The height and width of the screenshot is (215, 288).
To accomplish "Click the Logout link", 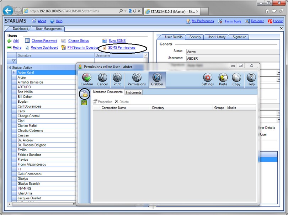I will point(278,21).
